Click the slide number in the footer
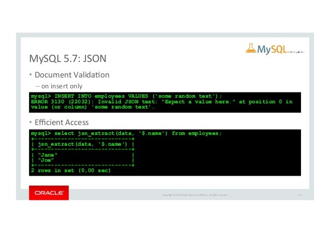The image size is (330, 233). point(299,195)
